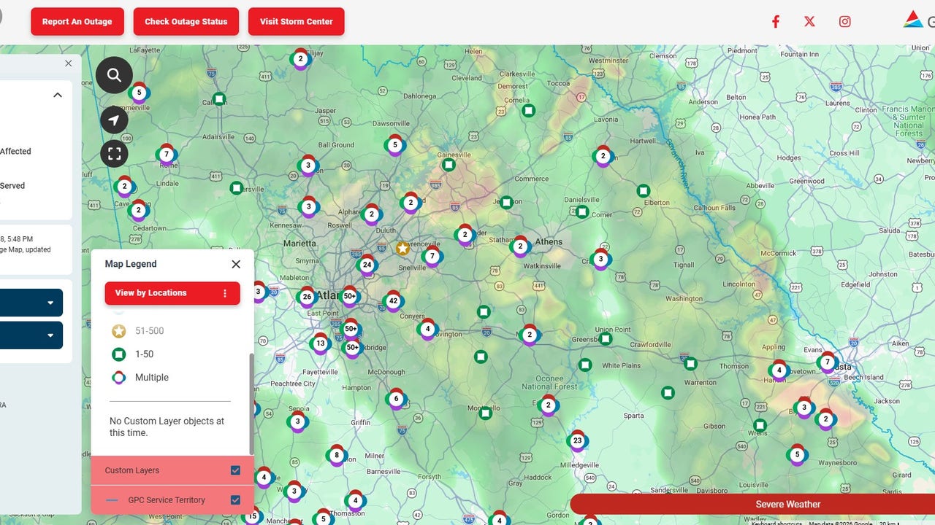Viewport: 935px width, 525px height.
Task: Select the 6 outage cluster near McDonough
Action: coord(396,398)
